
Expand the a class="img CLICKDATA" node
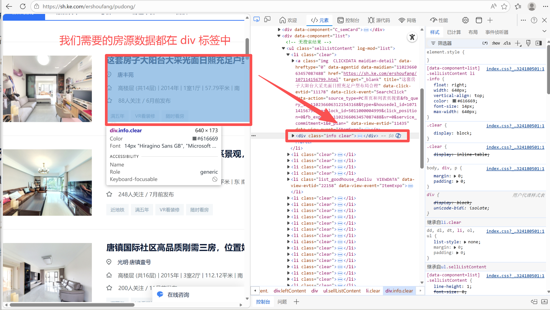[293, 61]
